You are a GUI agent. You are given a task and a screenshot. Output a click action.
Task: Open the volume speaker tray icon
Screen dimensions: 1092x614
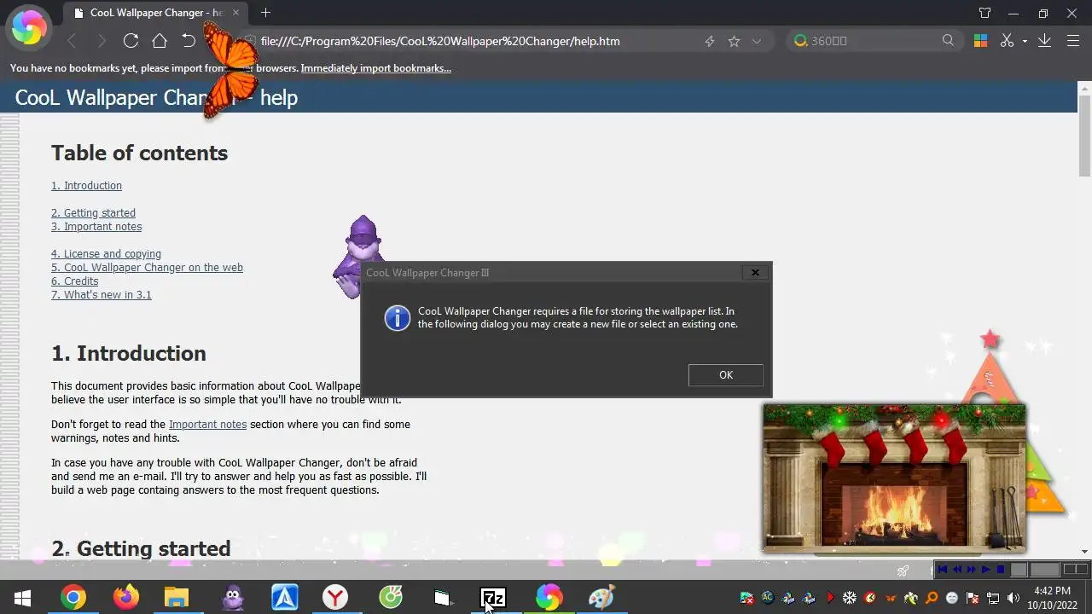[x=1013, y=598]
